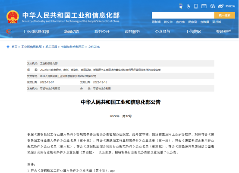This screenshot has height=173, width=239.
Task: Open the 政务服务 navigation menu
Action: 132,32
